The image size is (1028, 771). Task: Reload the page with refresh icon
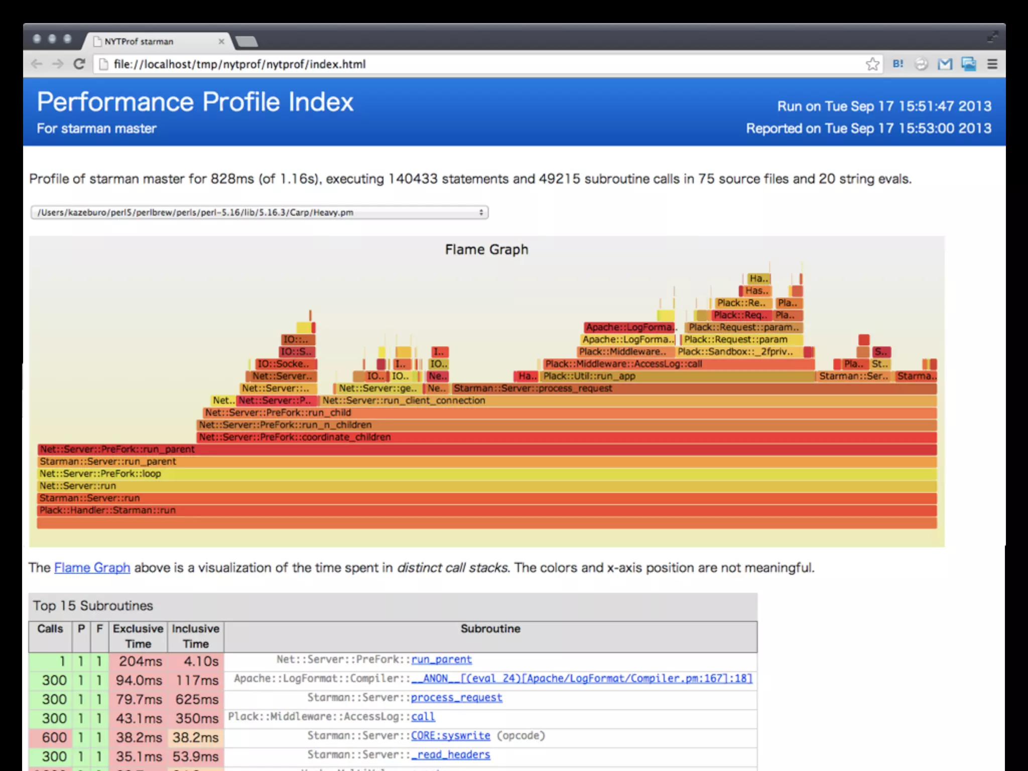coord(79,64)
